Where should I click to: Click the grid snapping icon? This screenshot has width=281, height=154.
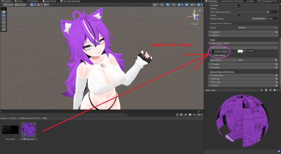[x=38, y=5]
